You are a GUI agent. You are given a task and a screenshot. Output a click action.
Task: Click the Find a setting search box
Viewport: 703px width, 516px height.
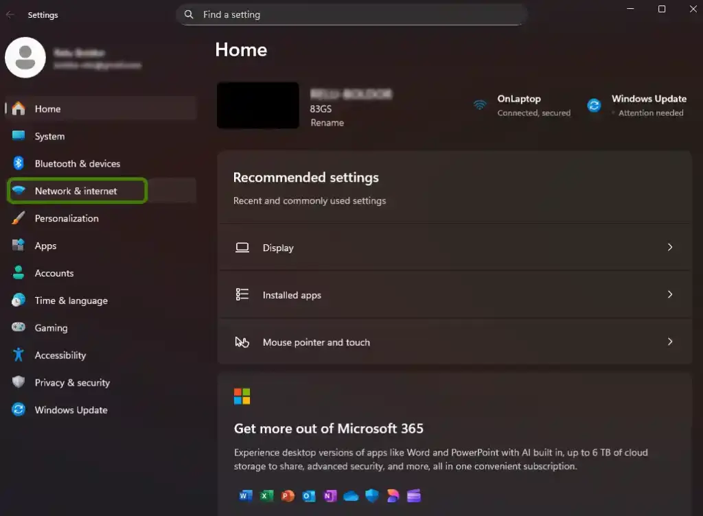[x=351, y=14]
